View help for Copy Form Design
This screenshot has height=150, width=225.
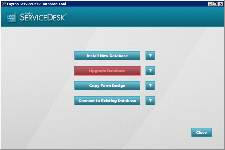[x=150, y=86]
